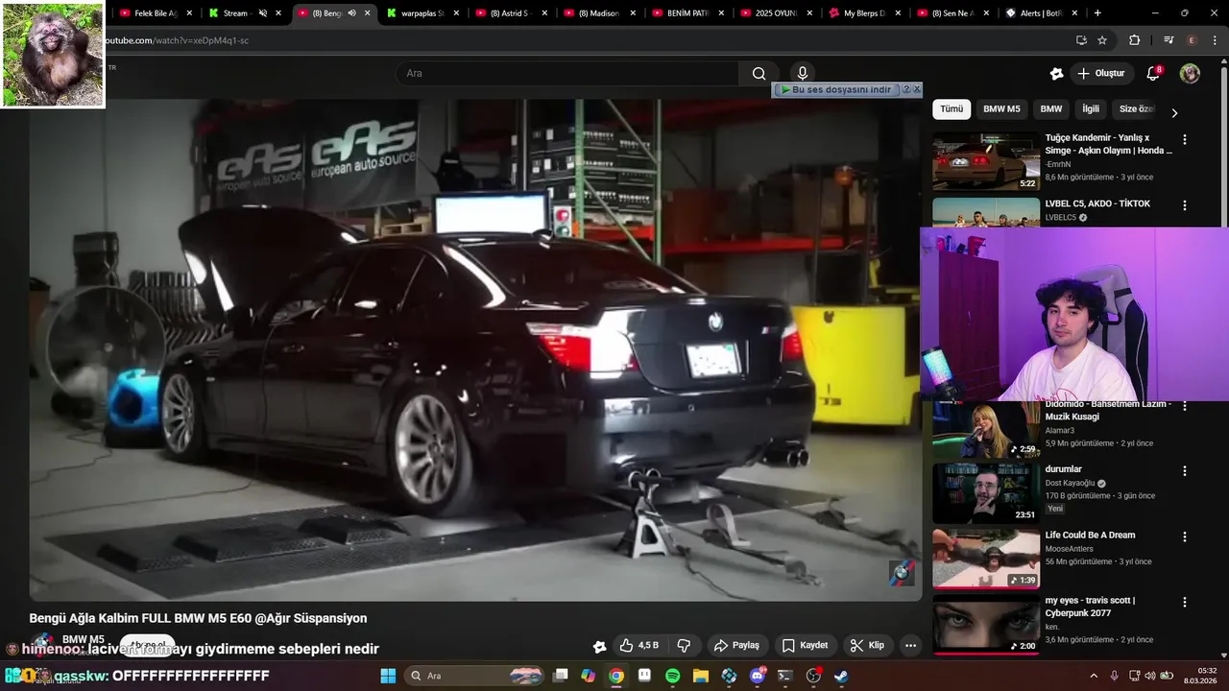The image size is (1229, 691).
Task: Open the YouTube account avatar menu
Action: point(1190,74)
